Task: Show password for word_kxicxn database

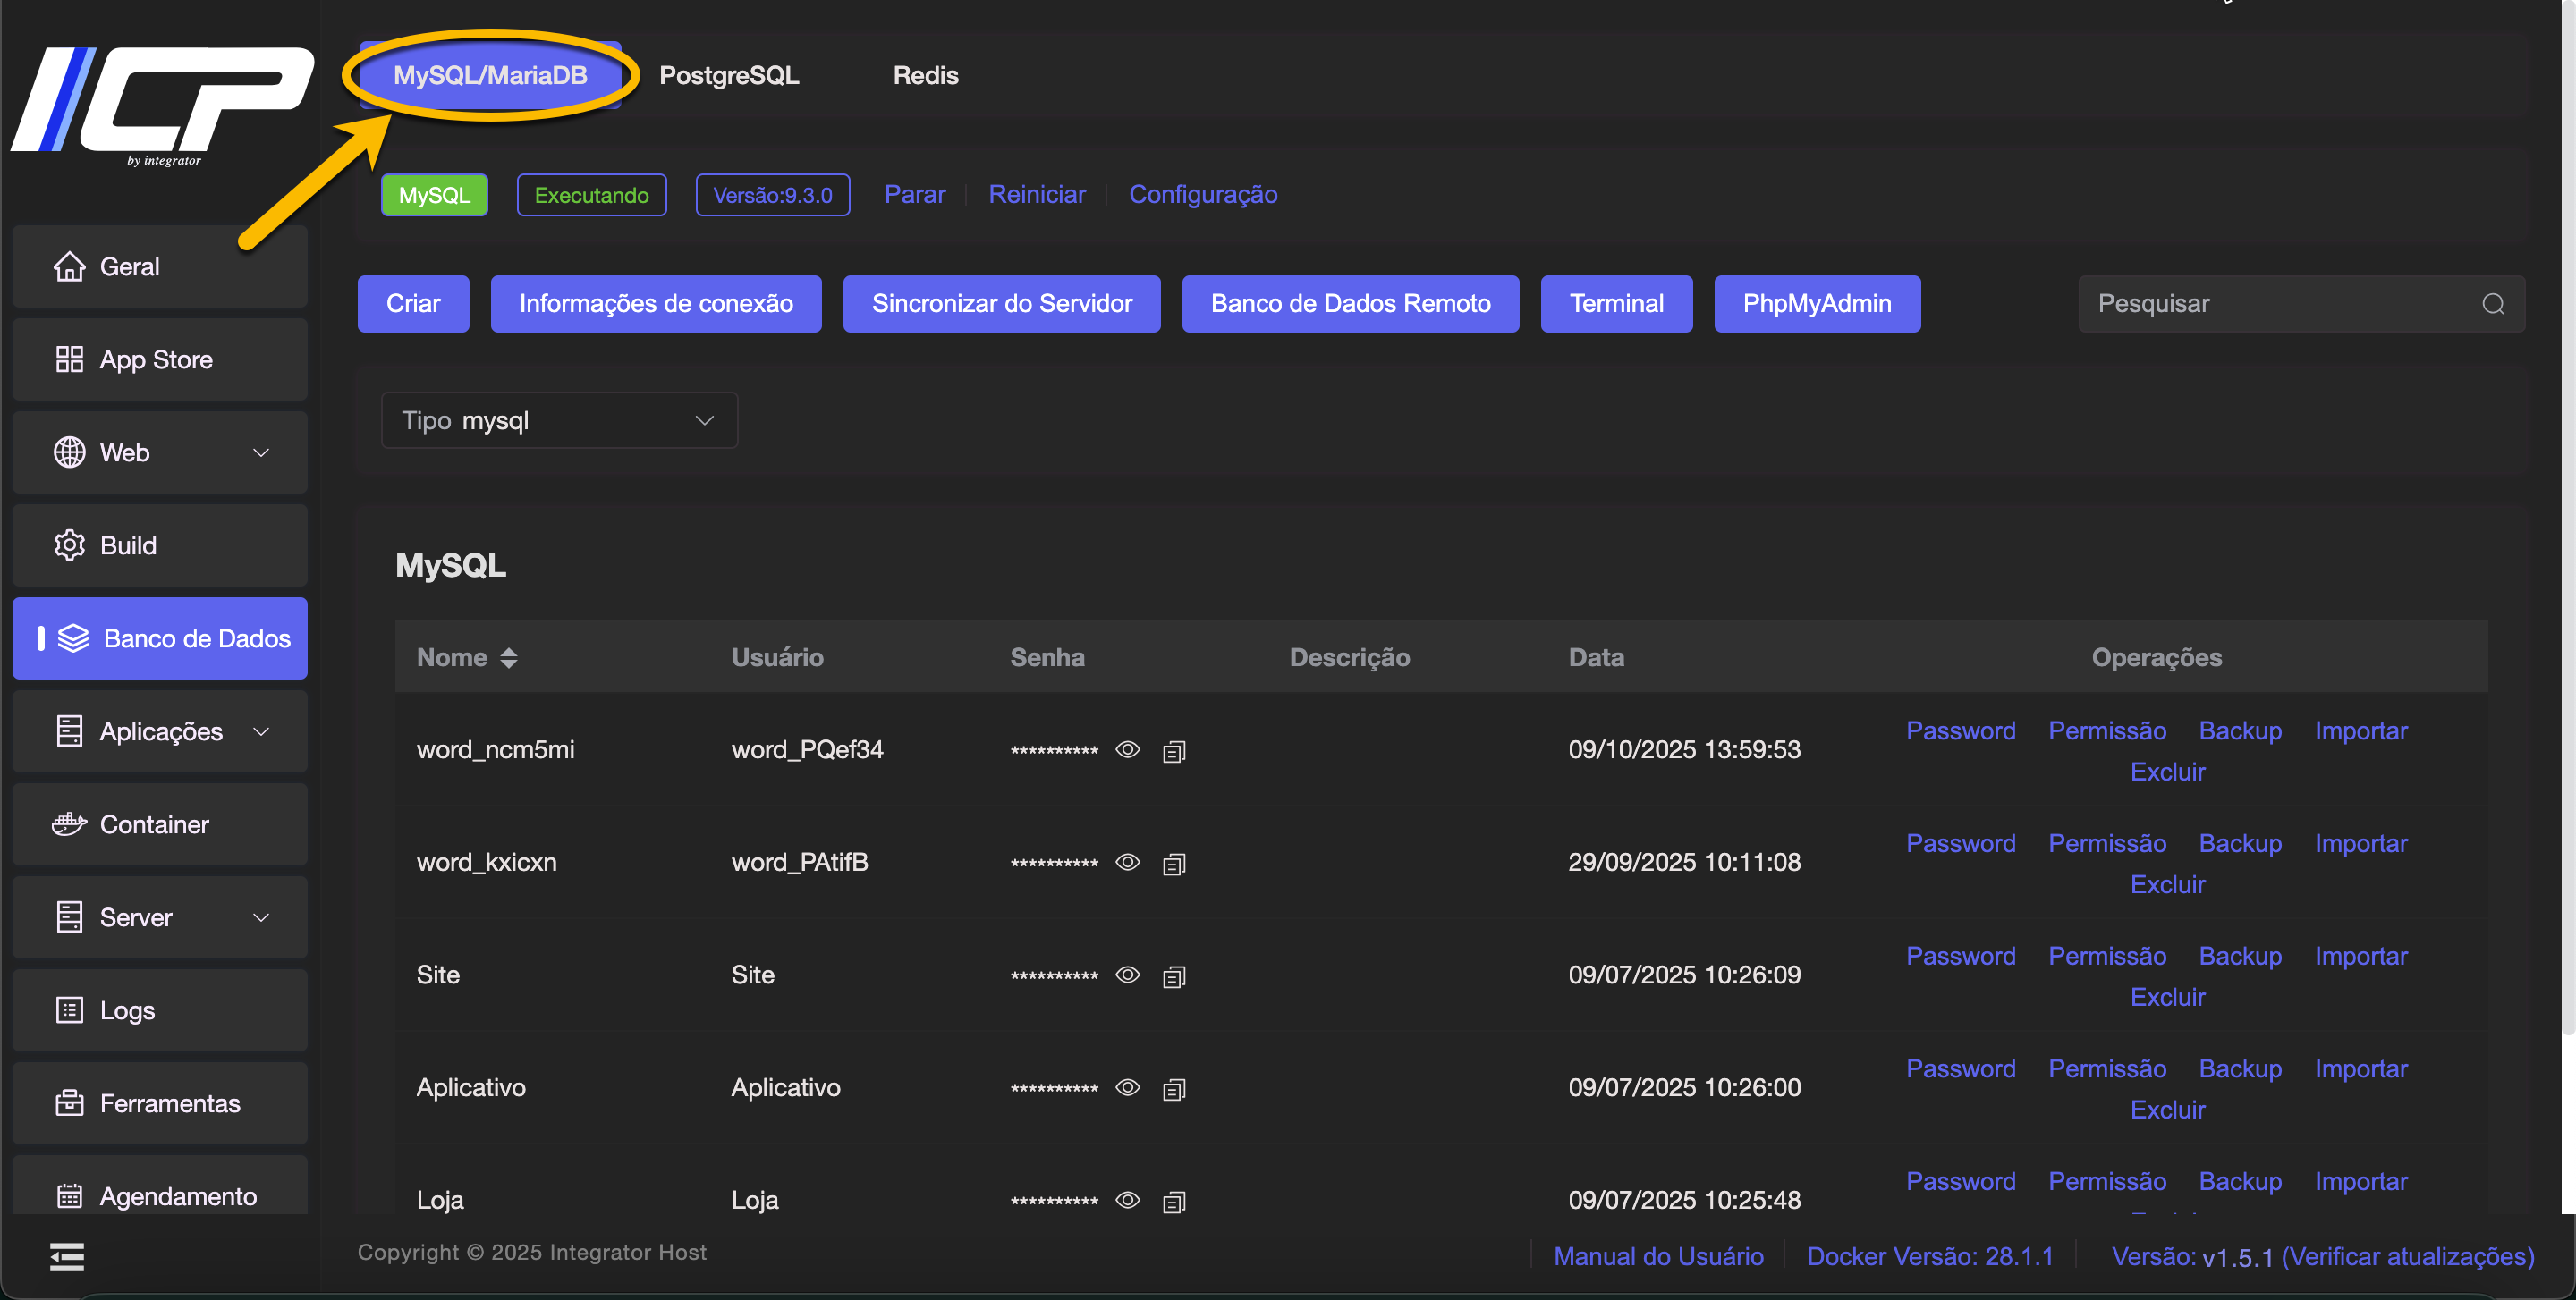Action: coord(1127,862)
